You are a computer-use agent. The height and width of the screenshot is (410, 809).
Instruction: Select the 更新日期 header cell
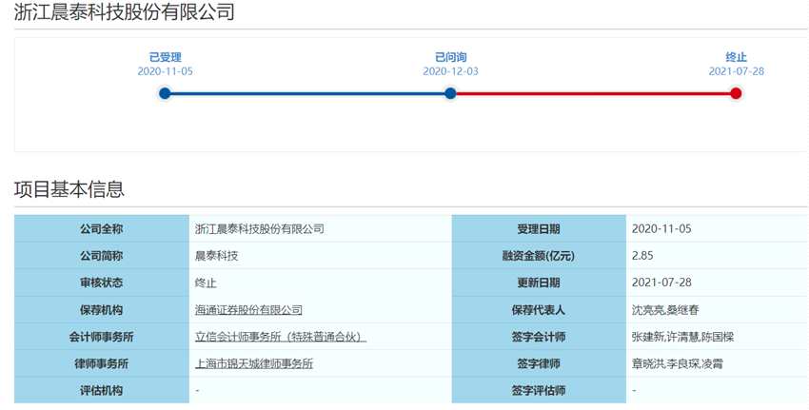539,283
